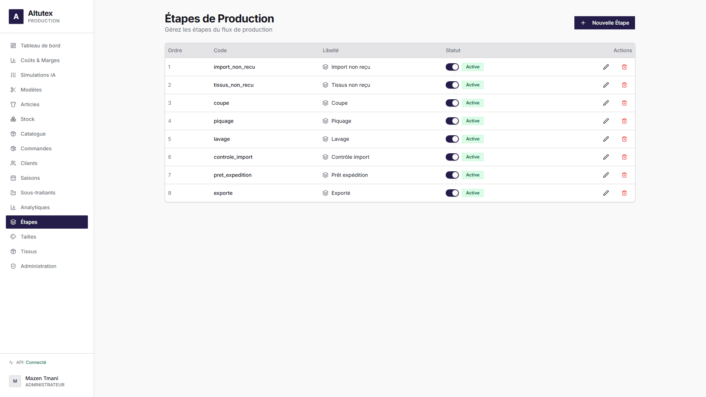This screenshot has height=397, width=706.
Task: Switch off the Piquage step
Action: (x=452, y=121)
